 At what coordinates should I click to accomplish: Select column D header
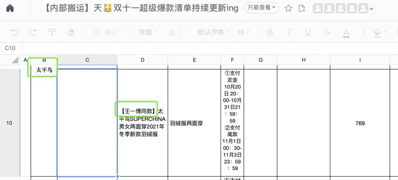[142, 60]
